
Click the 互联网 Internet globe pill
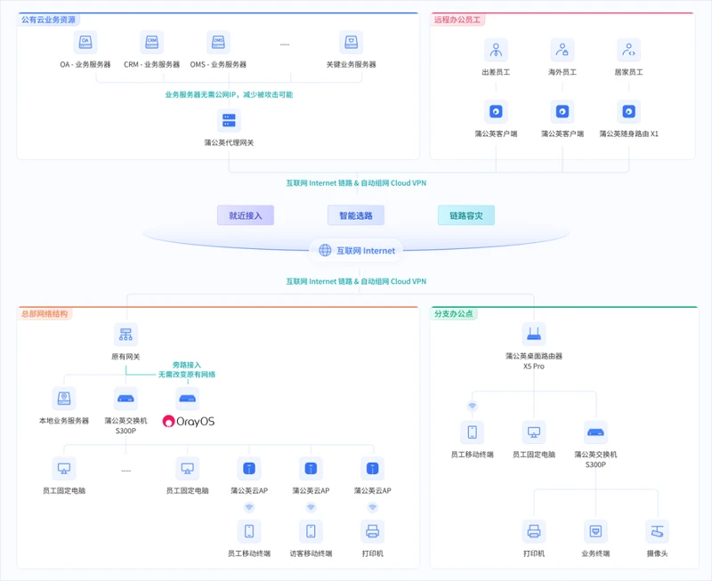coord(356,251)
